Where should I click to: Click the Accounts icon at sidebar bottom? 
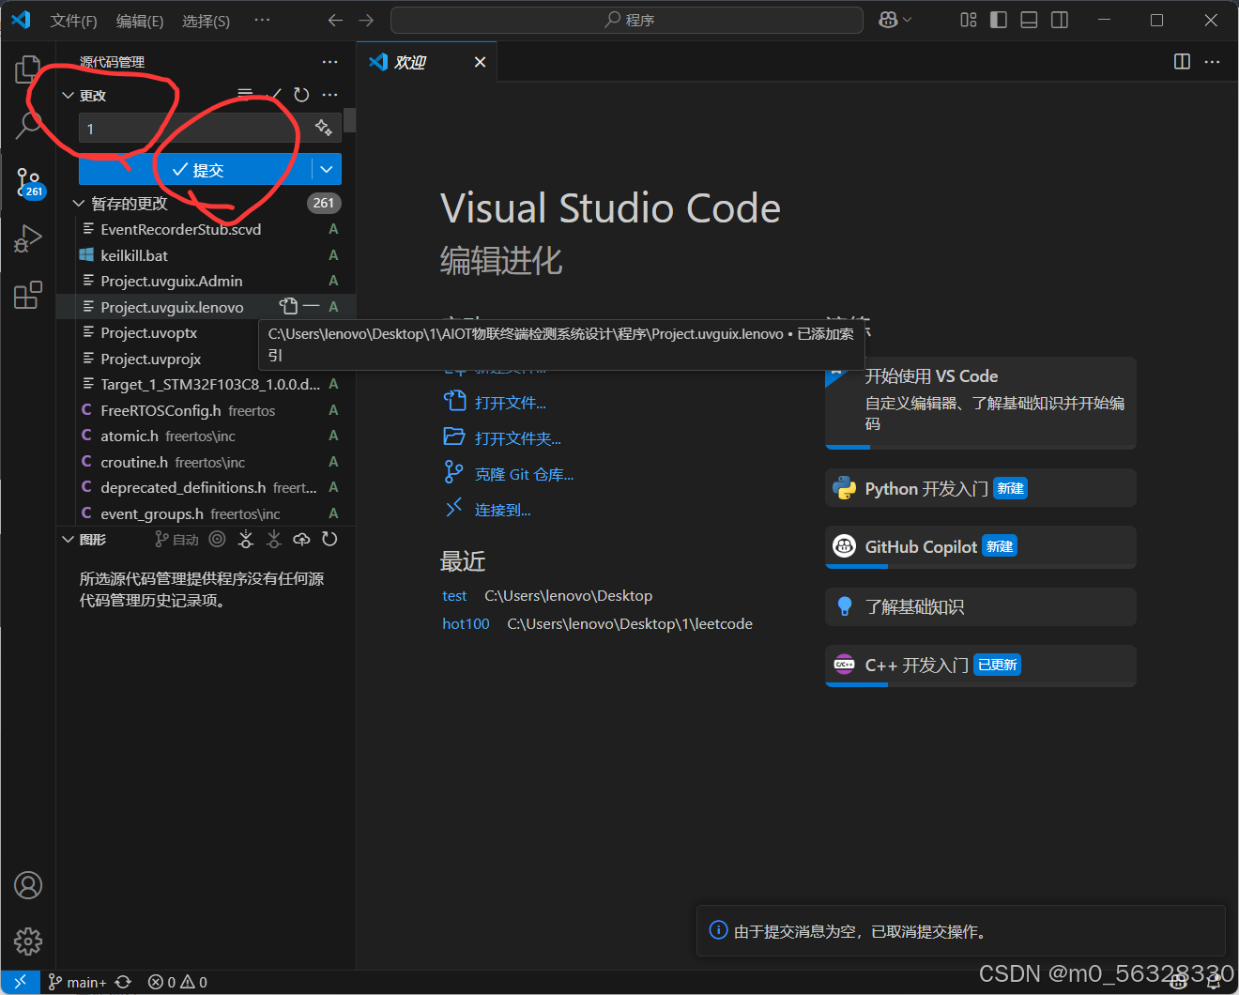click(28, 884)
